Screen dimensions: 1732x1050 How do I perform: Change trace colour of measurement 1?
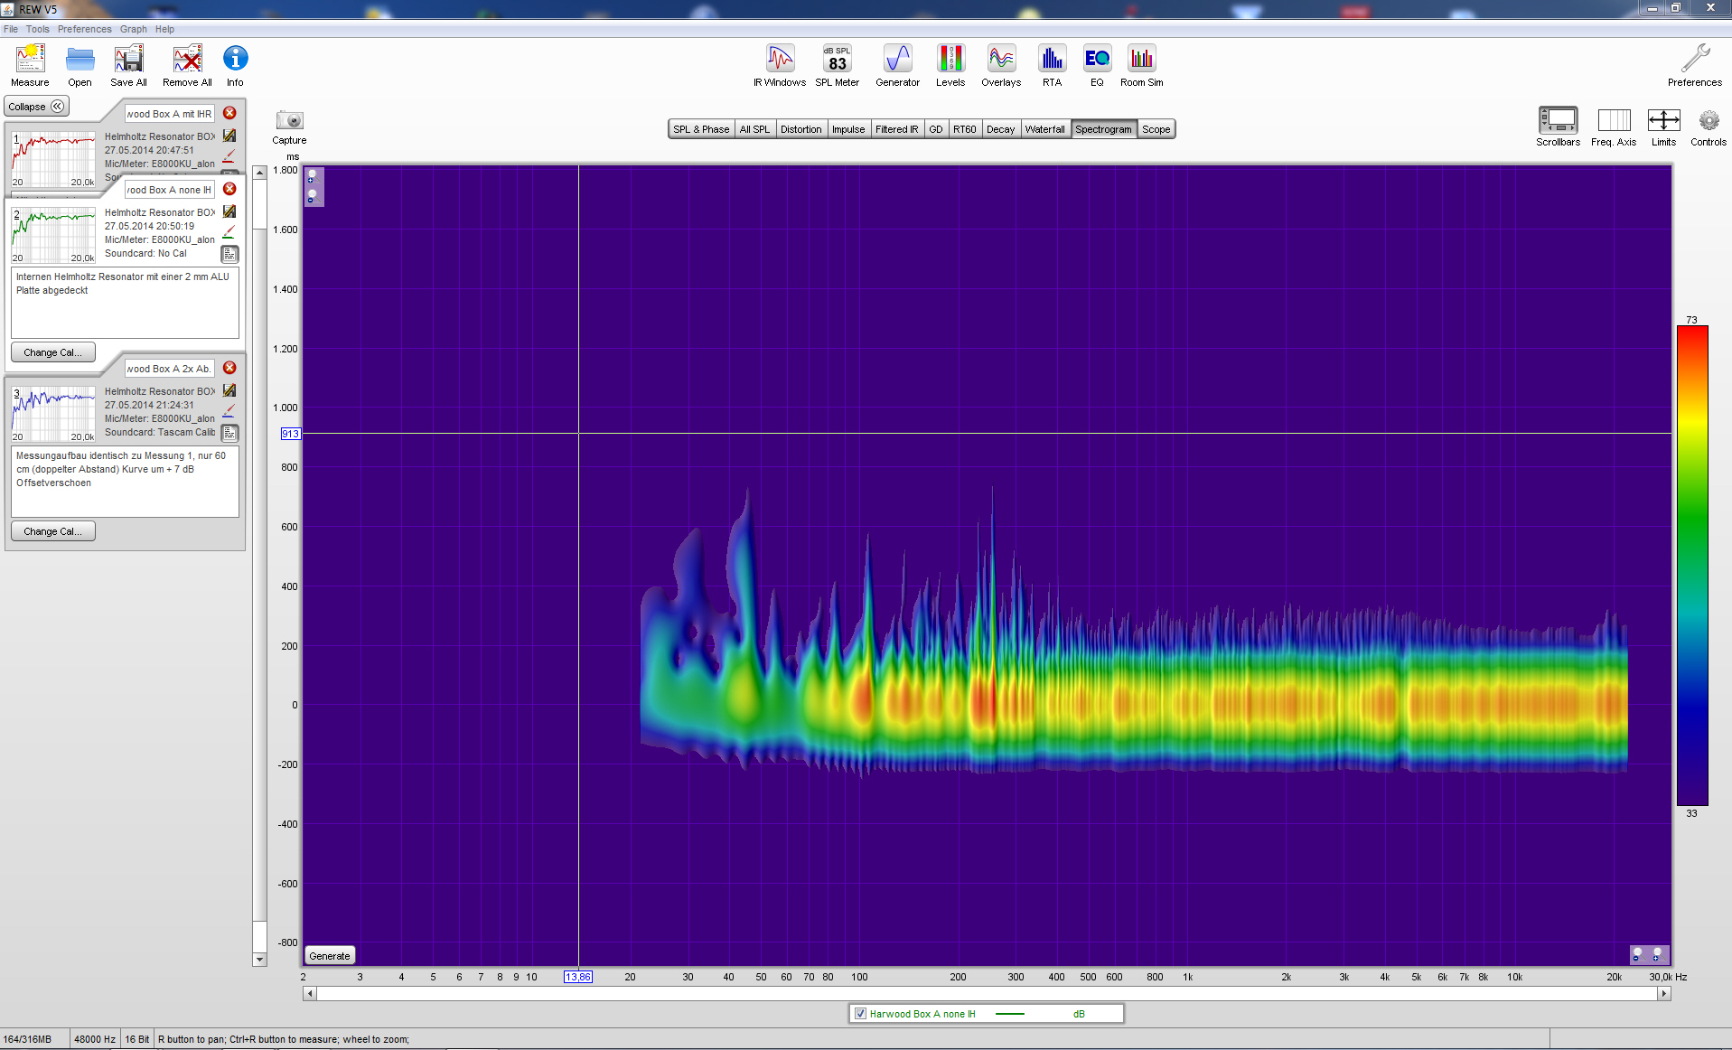[229, 156]
